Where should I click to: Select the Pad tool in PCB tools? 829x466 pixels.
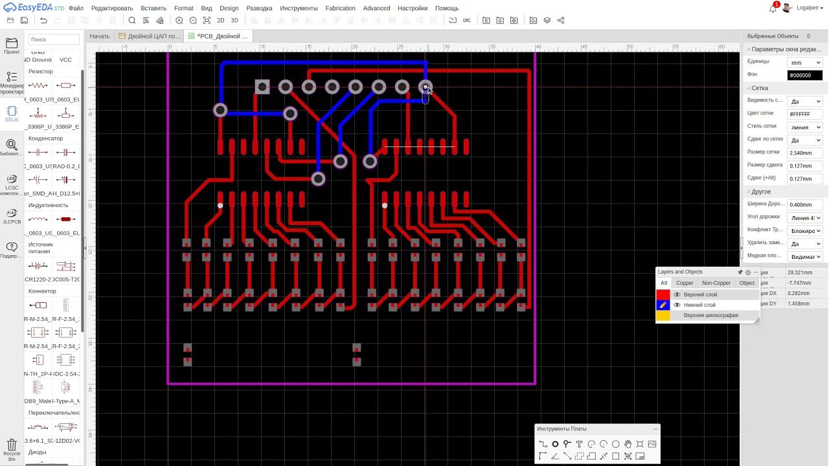coord(555,444)
